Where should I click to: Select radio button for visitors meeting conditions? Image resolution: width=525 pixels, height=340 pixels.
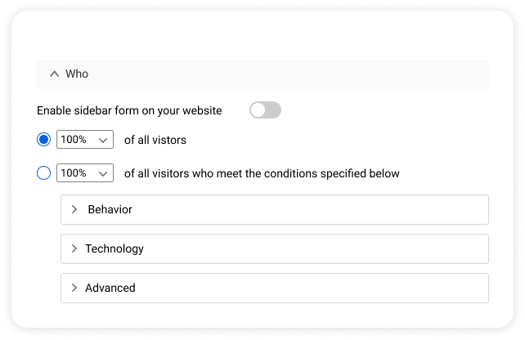click(x=44, y=173)
